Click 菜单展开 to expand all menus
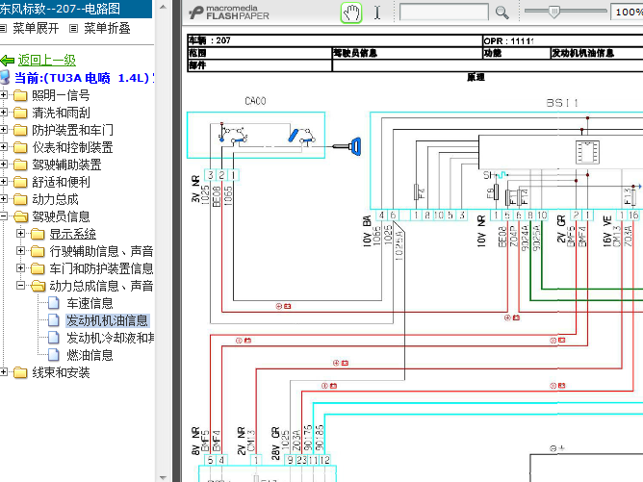 pyautogui.click(x=36, y=28)
